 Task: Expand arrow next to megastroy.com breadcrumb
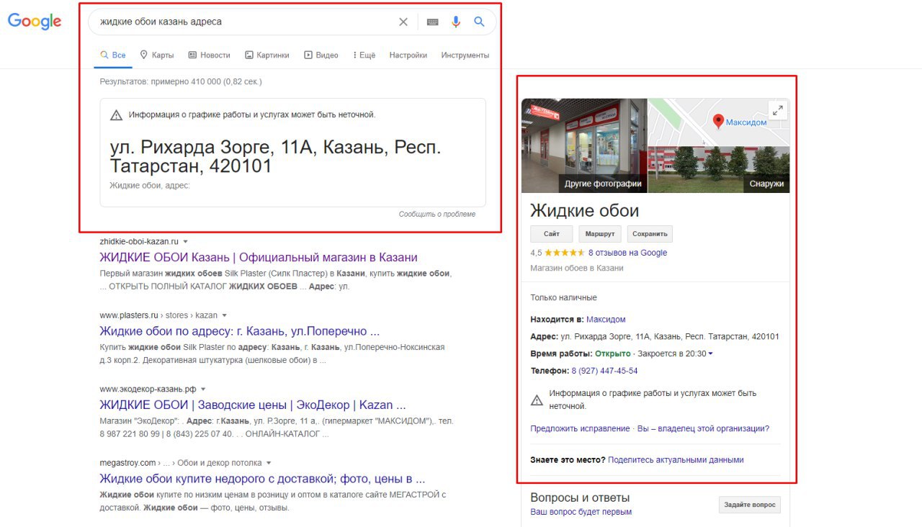pyautogui.click(x=268, y=463)
